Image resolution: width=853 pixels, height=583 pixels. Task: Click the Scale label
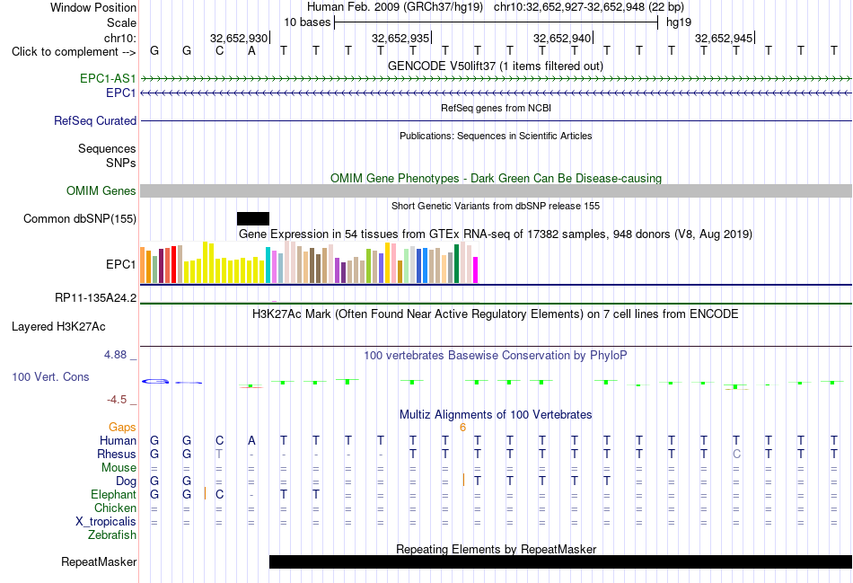click(121, 22)
